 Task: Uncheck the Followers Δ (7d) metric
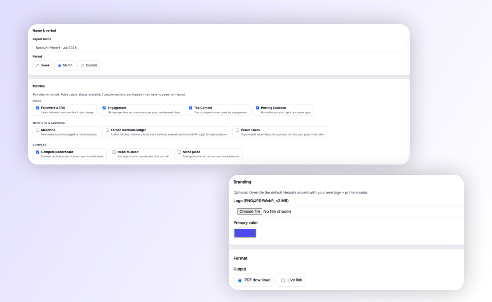38,108
